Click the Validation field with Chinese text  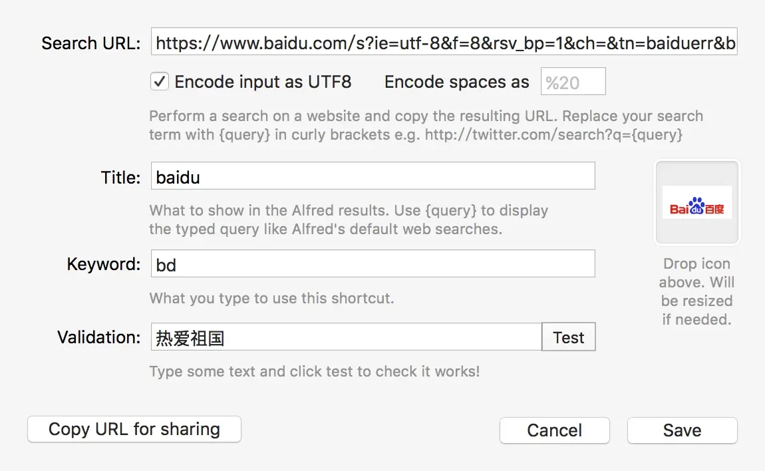pos(346,337)
